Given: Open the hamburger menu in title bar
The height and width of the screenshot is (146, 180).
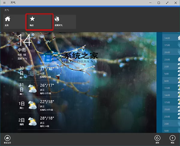Looking at the screenshot, I should (4, 2).
